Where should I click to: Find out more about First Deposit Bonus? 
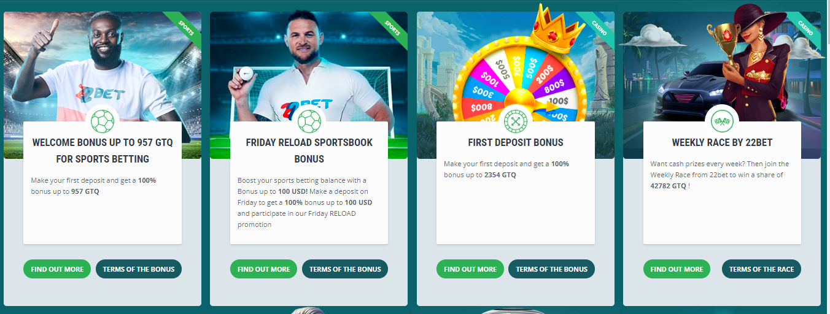tap(470, 269)
